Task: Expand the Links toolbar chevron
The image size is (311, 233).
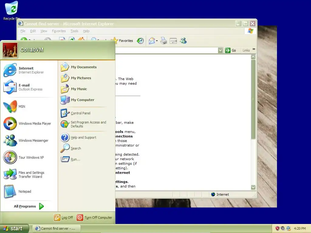Action: [x=254, y=49]
